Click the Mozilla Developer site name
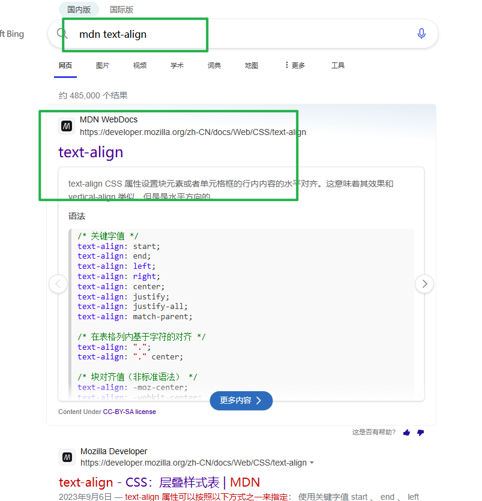 pos(114,451)
